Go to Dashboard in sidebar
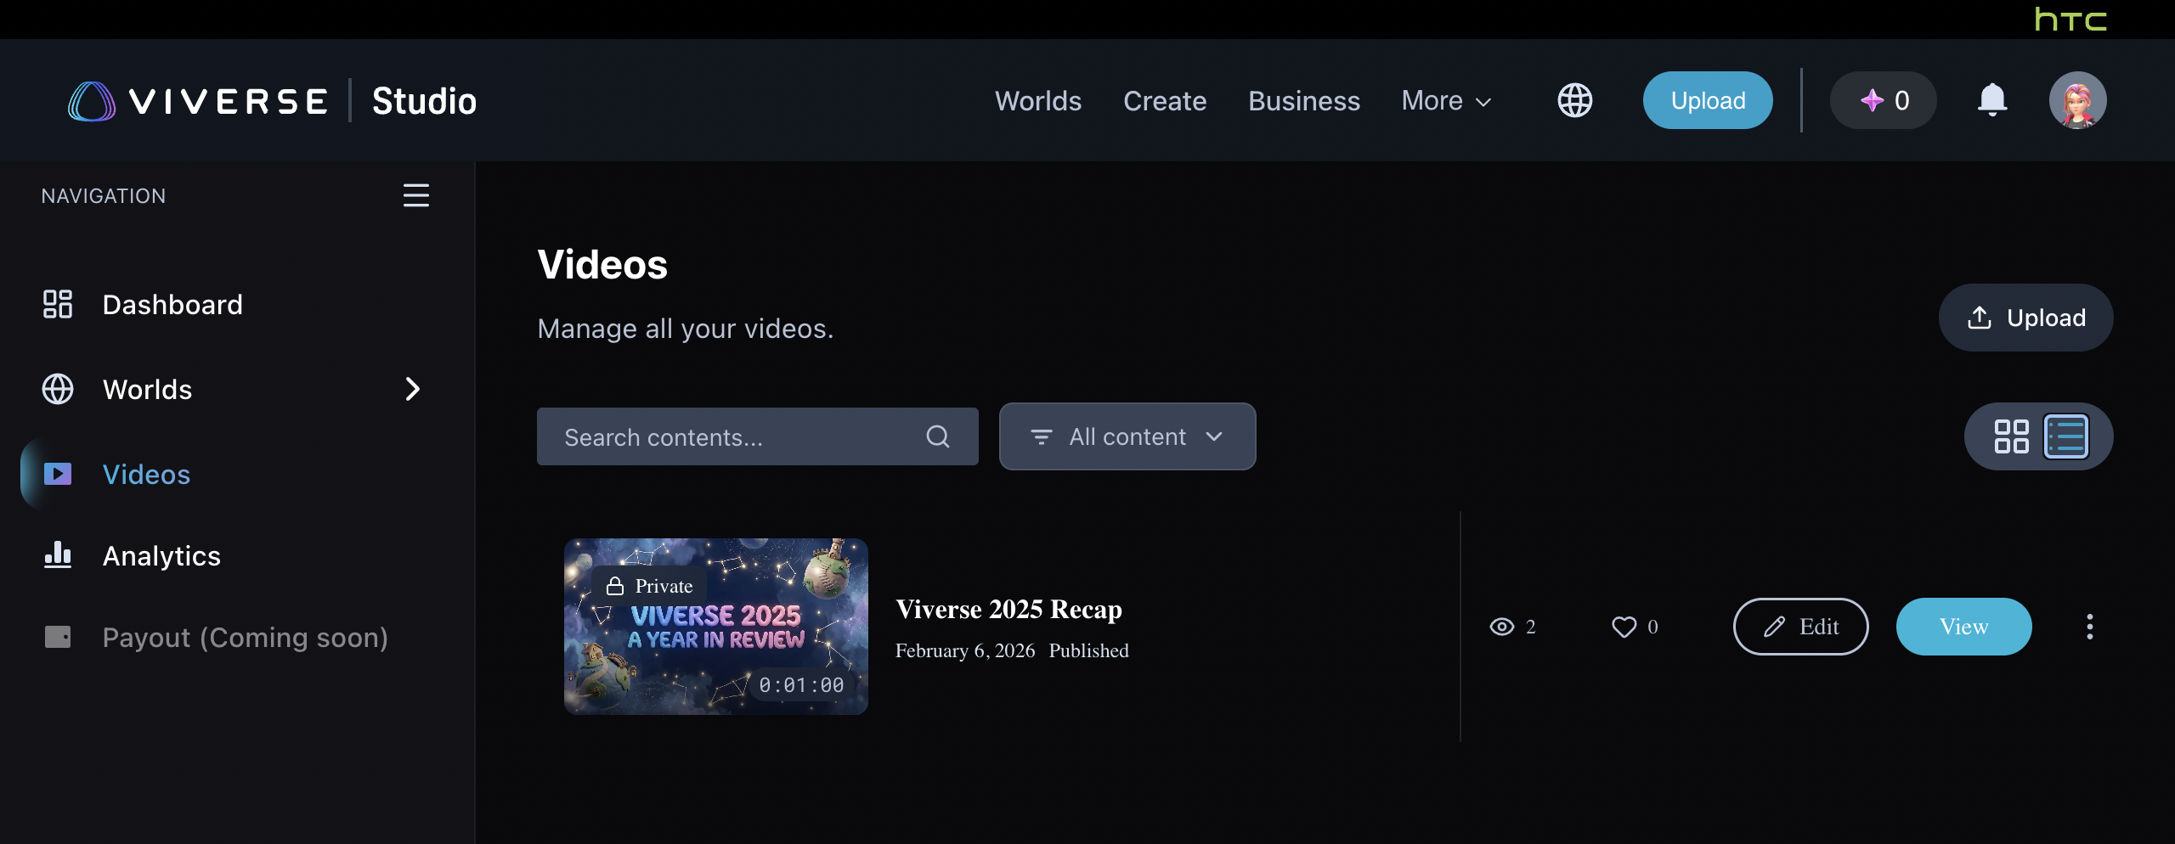Viewport: 2175px width, 844px height. (172, 305)
